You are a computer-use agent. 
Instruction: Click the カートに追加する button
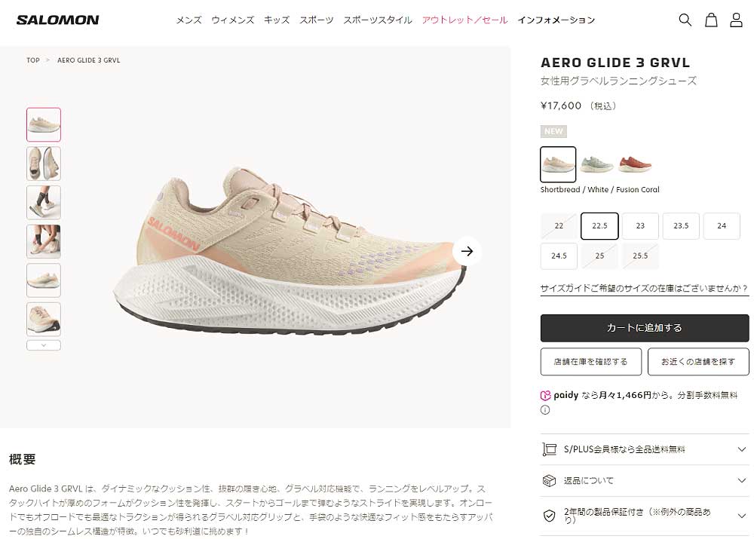645,328
